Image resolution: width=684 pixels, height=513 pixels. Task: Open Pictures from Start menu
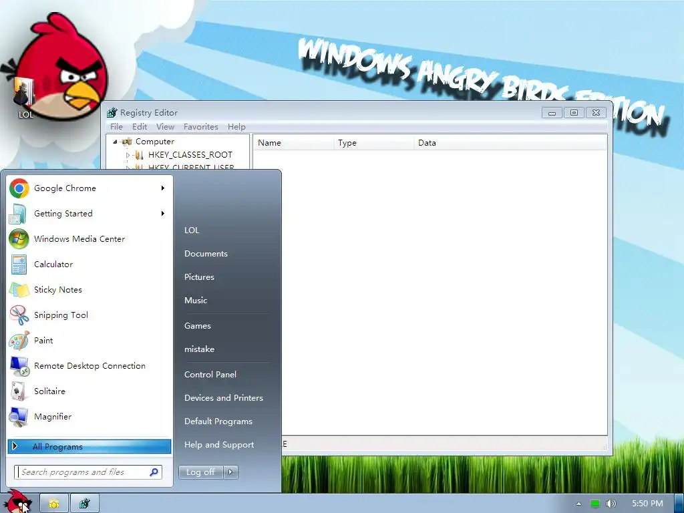pos(199,277)
